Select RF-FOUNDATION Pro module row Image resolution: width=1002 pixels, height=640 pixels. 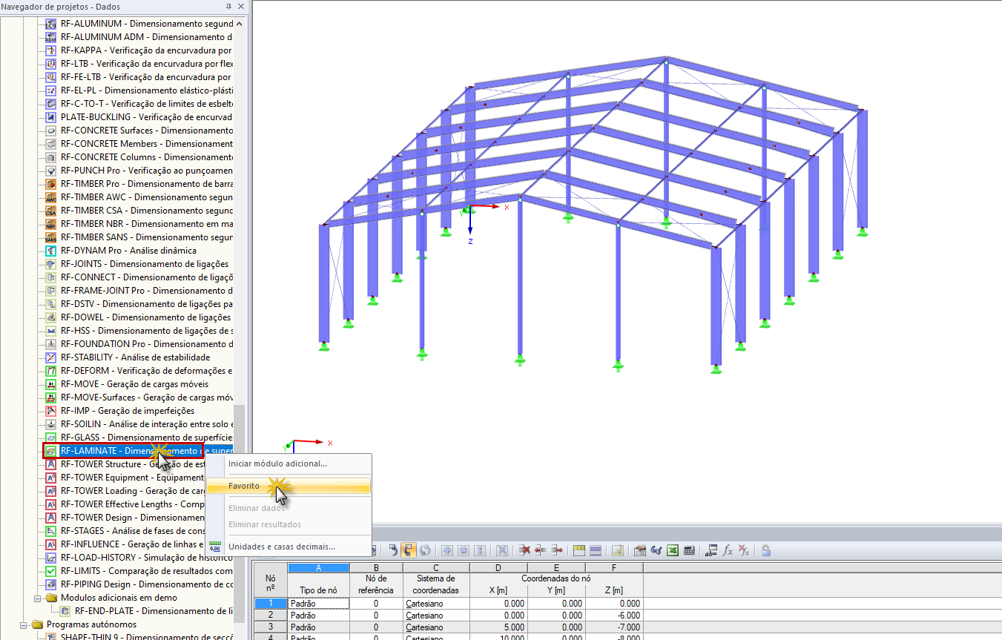(x=147, y=344)
